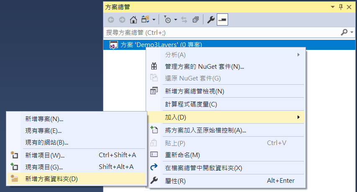The width and height of the screenshot is (357, 192).
Task: Select 新增方案資料夾(D) from the submenu
Action: [51, 179]
